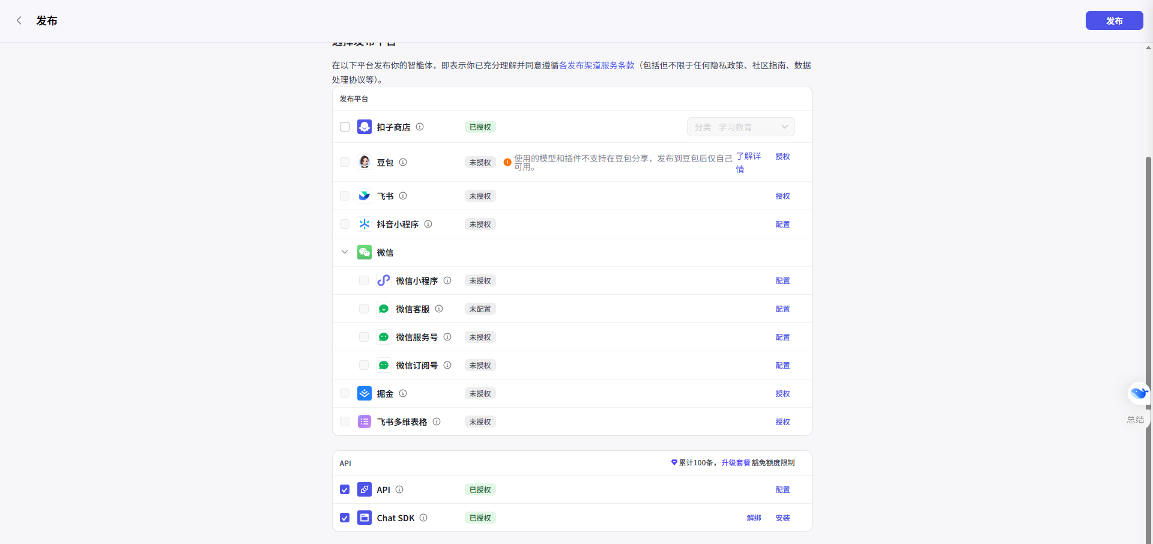Show info tooltip next to 扣子商店

coord(420,127)
